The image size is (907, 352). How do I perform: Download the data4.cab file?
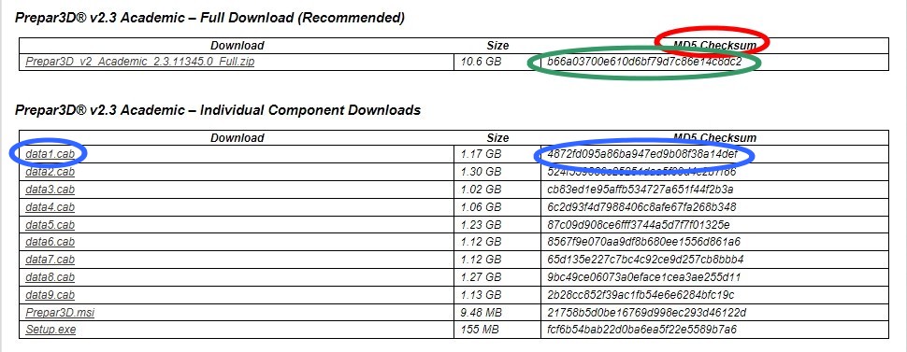click(50, 207)
